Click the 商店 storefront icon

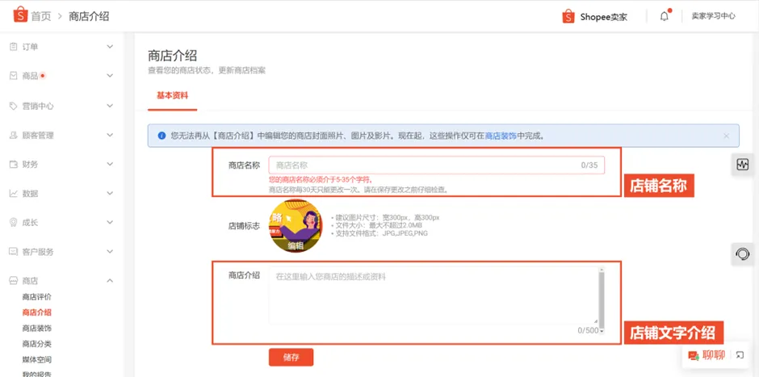[14, 281]
